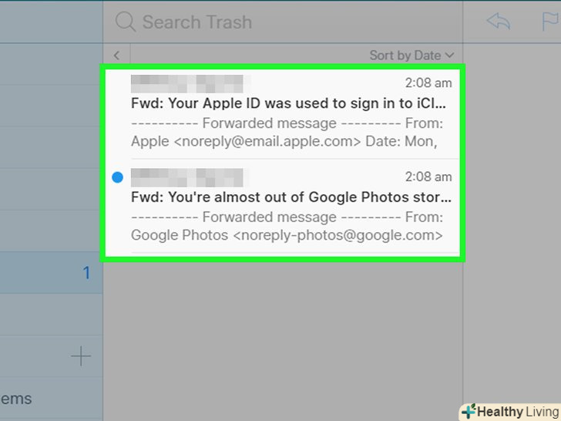Click the blue unread dot on the Google Photos email

click(x=117, y=177)
